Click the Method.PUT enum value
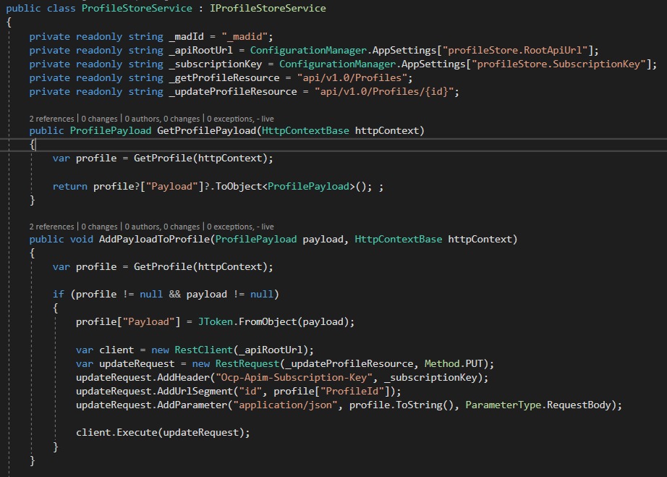667x477 pixels. 454,364
